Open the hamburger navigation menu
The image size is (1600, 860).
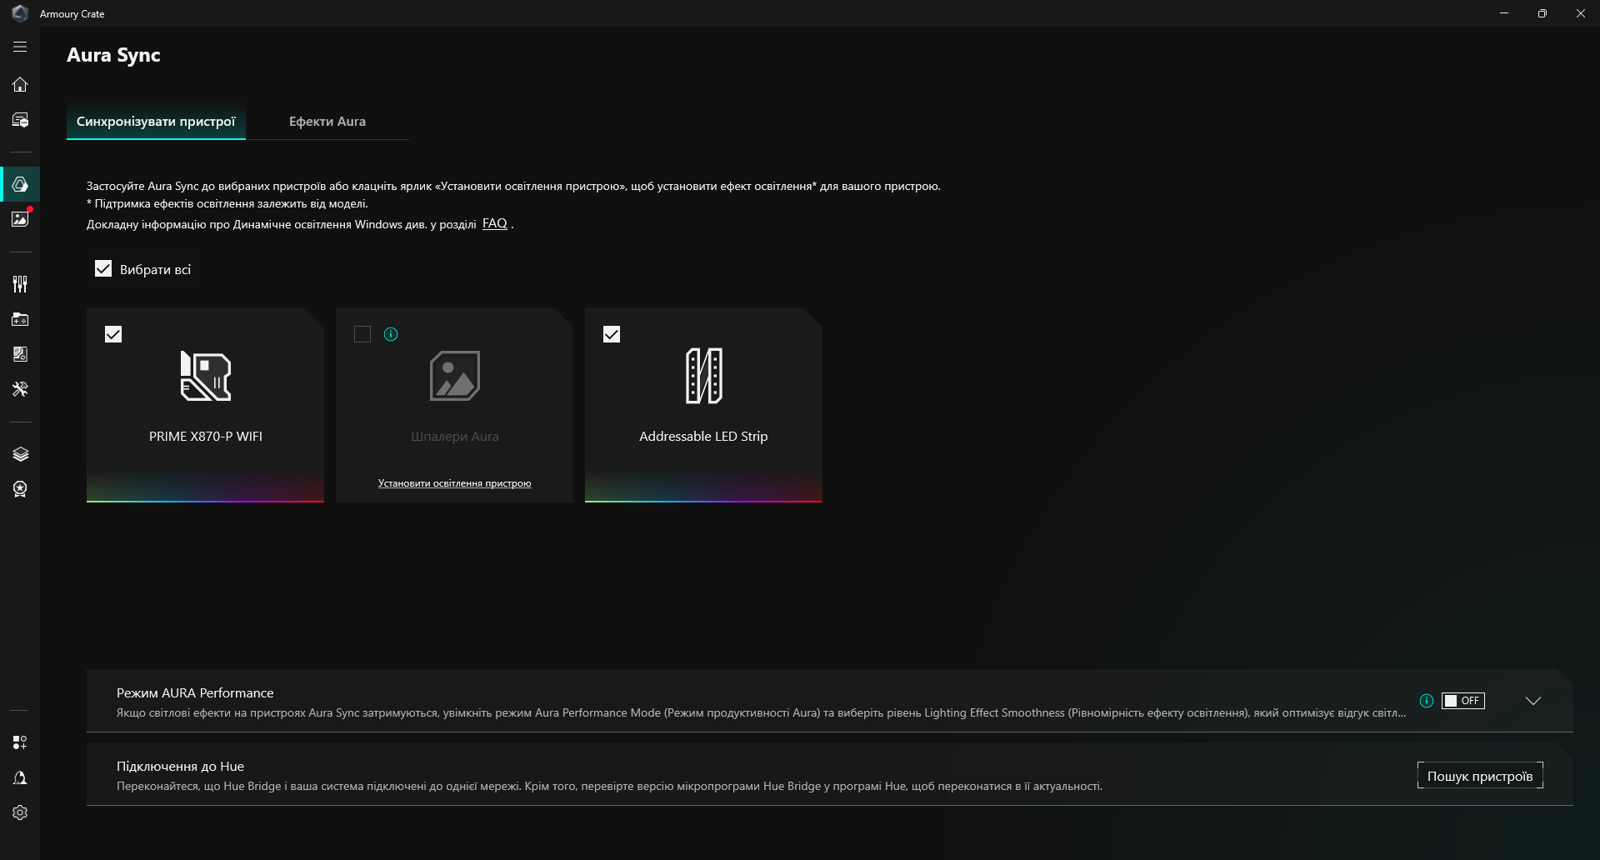click(20, 47)
